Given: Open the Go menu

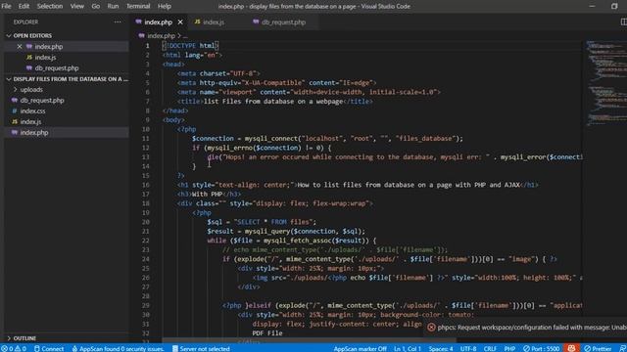Looking at the screenshot, I should coord(96,6).
